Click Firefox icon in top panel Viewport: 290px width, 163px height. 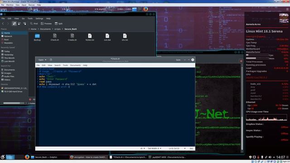point(145,9)
